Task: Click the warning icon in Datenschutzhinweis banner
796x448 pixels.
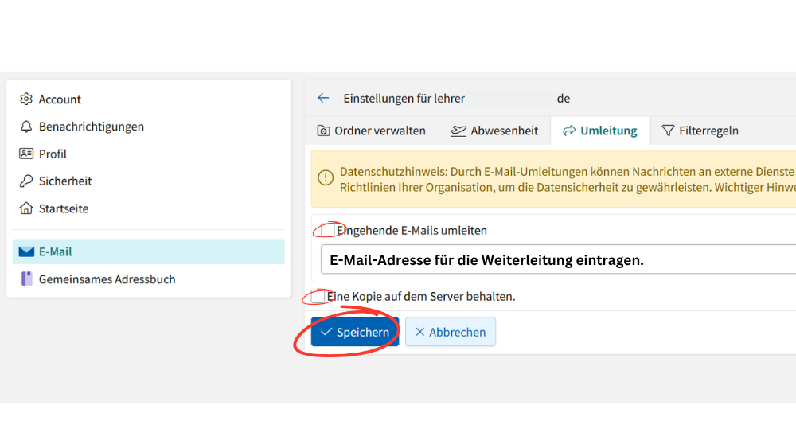Action: tap(326, 177)
